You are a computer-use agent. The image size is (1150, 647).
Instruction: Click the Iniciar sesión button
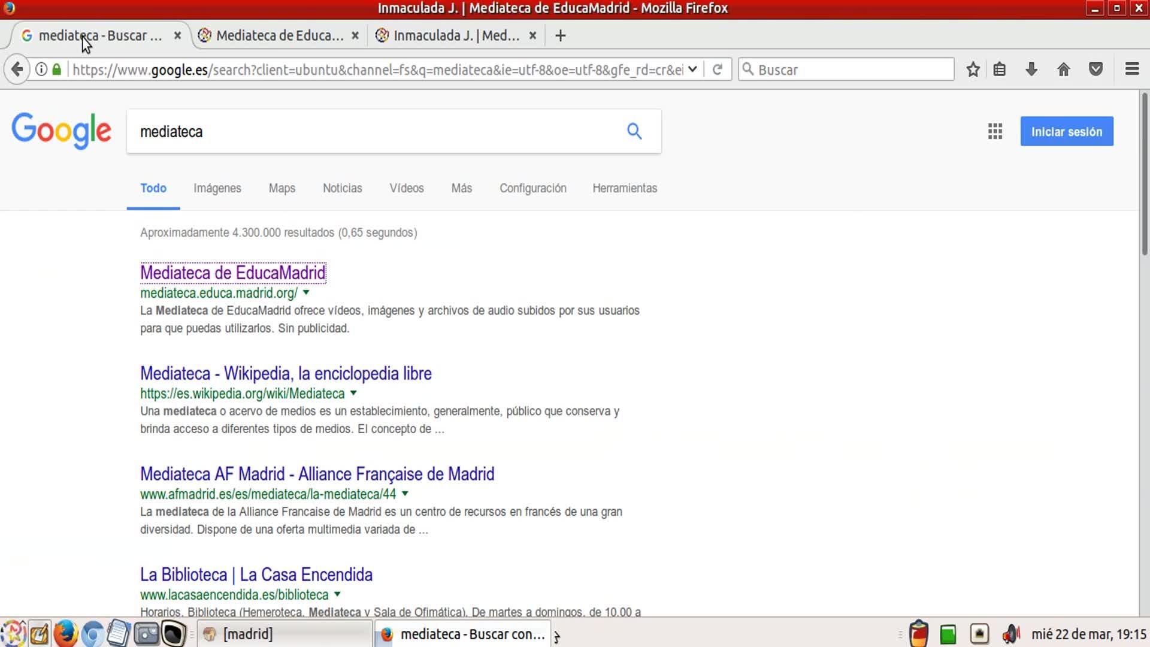point(1066,131)
